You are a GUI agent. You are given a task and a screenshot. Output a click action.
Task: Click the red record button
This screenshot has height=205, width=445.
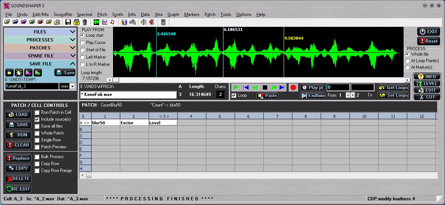[293, 87]
